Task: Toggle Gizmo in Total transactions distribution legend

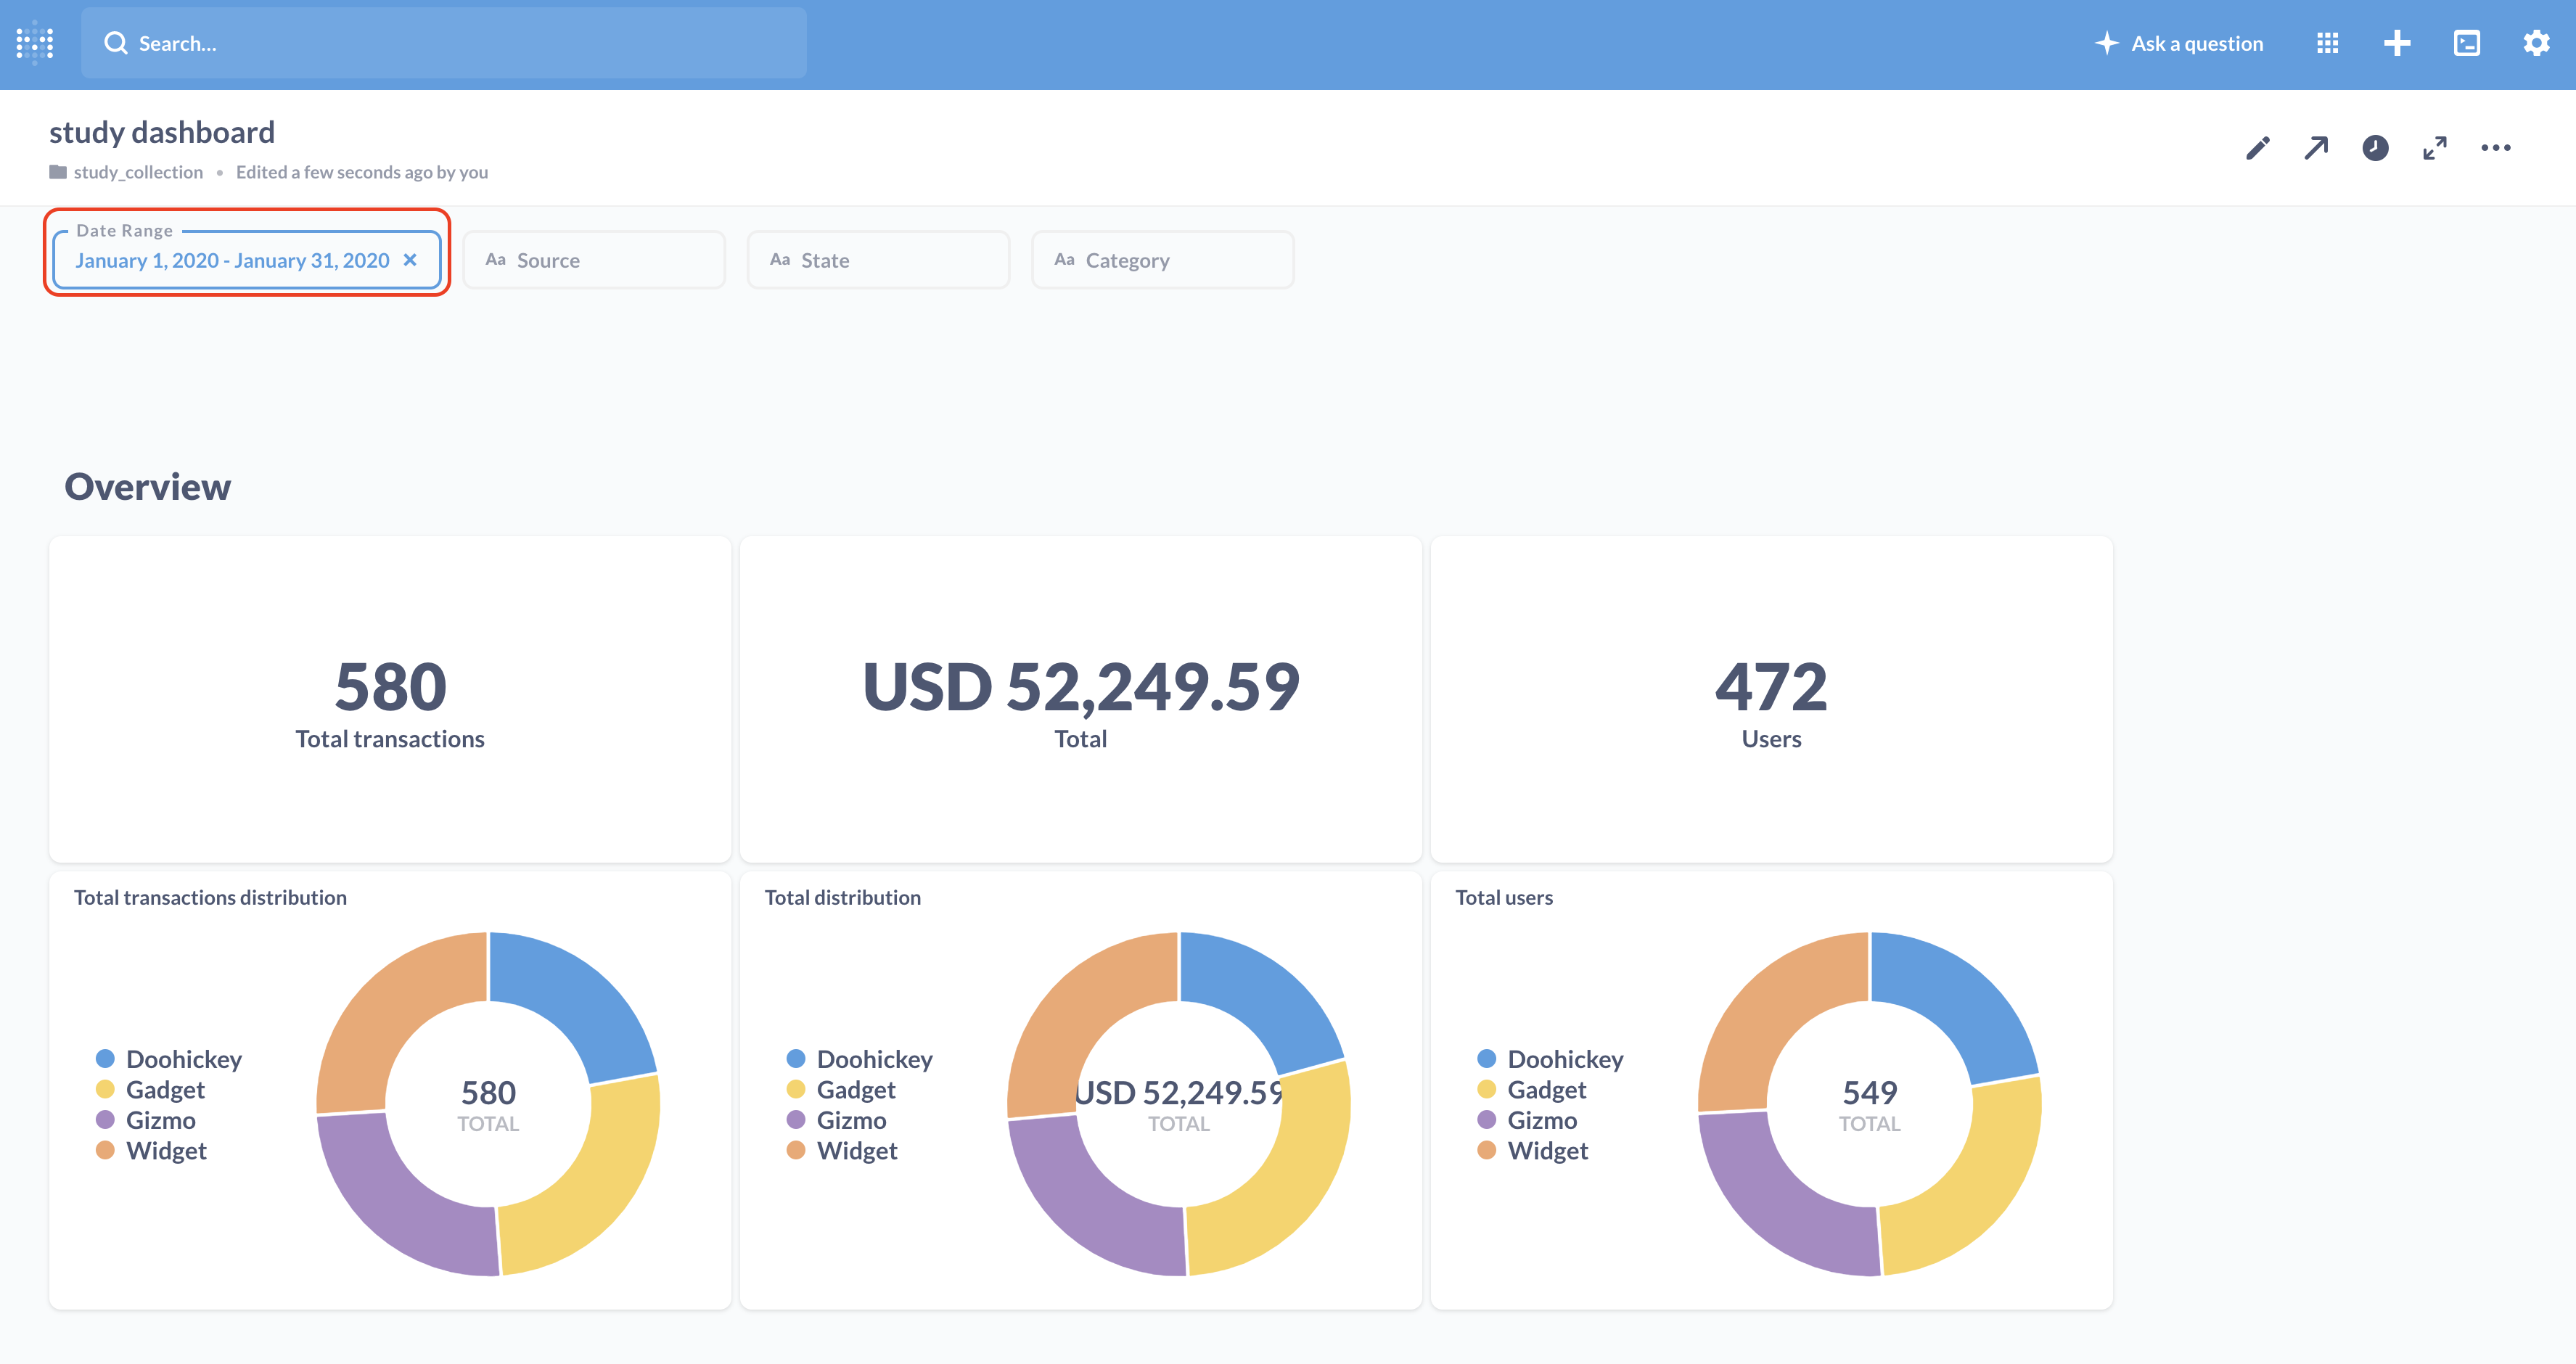Action: pyautogui.click(x=146, y=1120)
